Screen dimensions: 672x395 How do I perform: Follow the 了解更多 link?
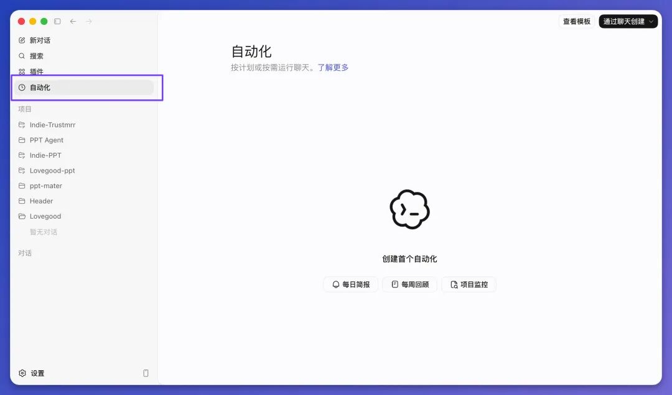333,68
